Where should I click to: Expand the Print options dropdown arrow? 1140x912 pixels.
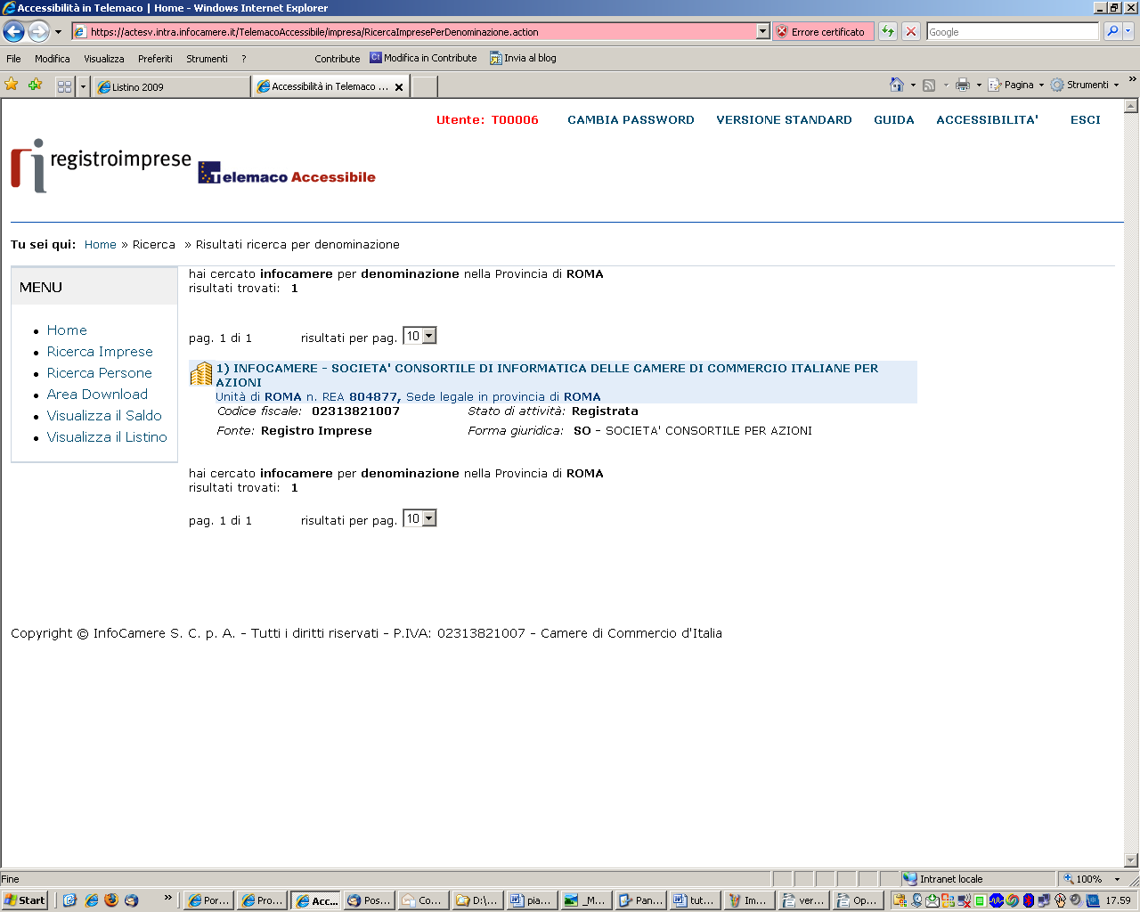tap(979, 85)
